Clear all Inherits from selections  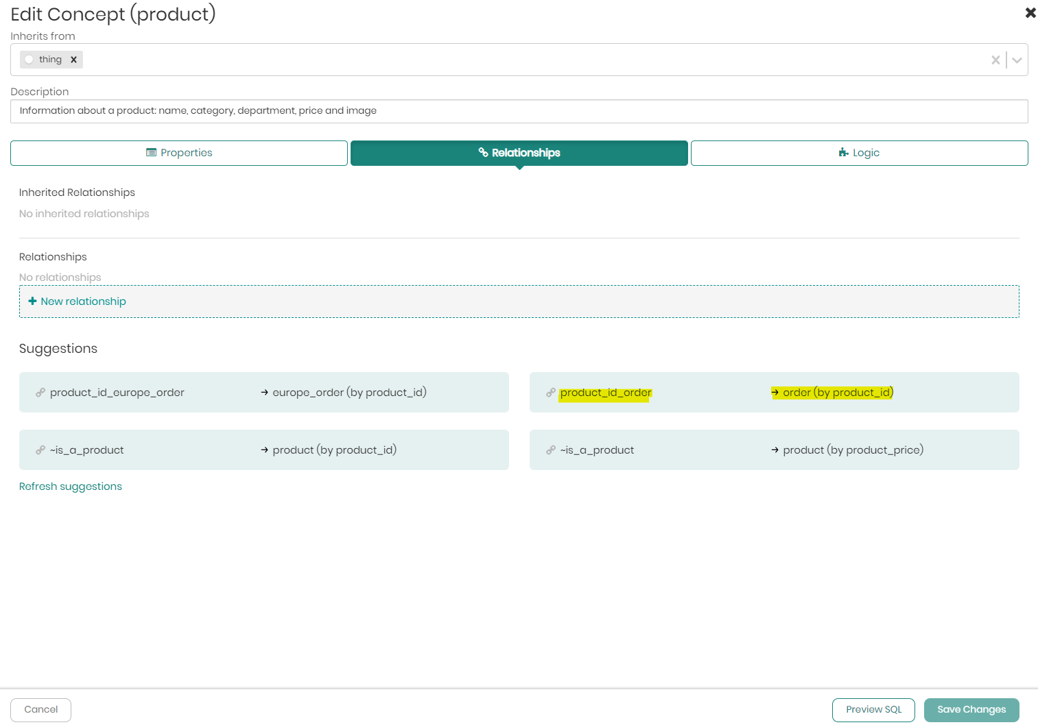tap(995, 60)
